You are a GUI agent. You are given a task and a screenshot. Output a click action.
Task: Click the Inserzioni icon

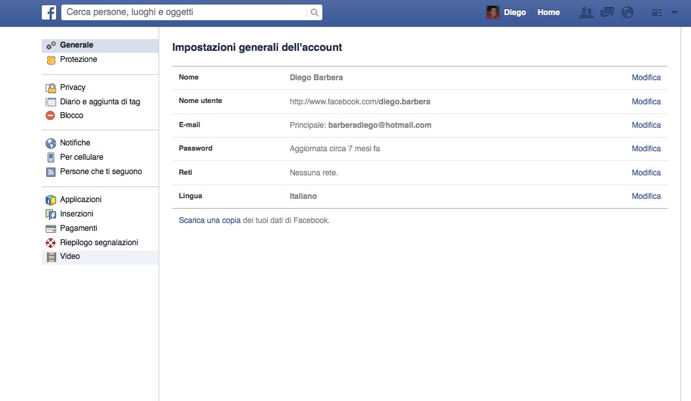pos(51,215)
